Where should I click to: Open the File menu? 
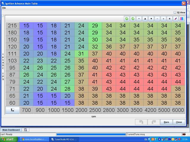tap(4, 8)
